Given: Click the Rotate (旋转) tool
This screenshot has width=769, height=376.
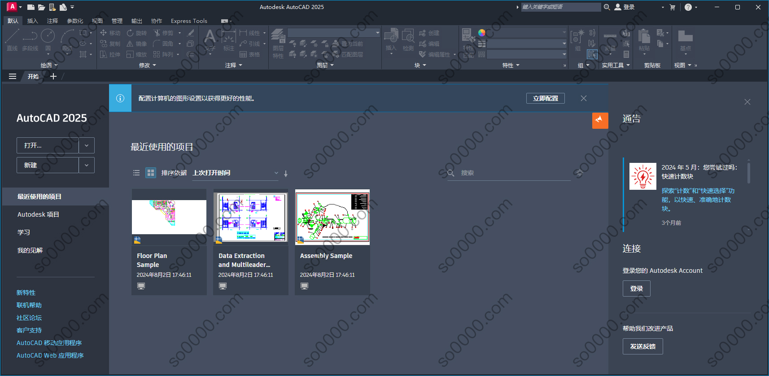Looking at the screenshot, I should pyautogui.click(x=137, y=33).
